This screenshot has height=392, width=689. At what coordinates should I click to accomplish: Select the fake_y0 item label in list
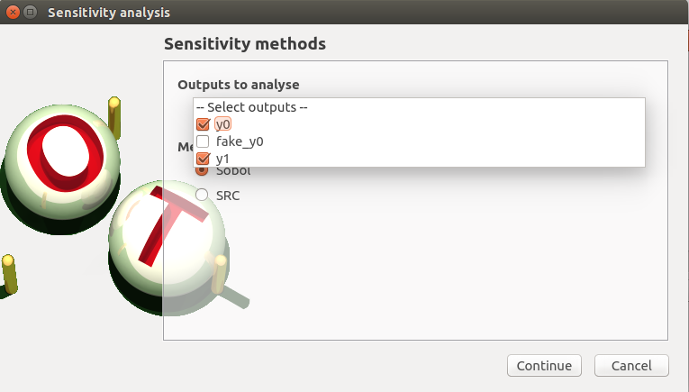coord(240,141)
